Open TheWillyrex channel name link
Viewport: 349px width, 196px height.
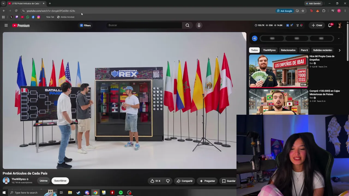19,179
